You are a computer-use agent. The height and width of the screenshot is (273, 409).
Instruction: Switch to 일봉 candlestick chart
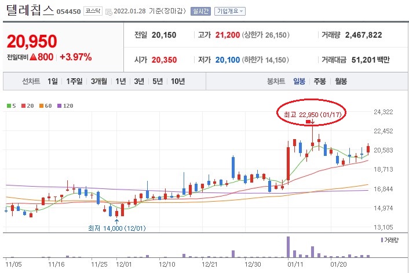pyautogui.click(x=299, y=81)
